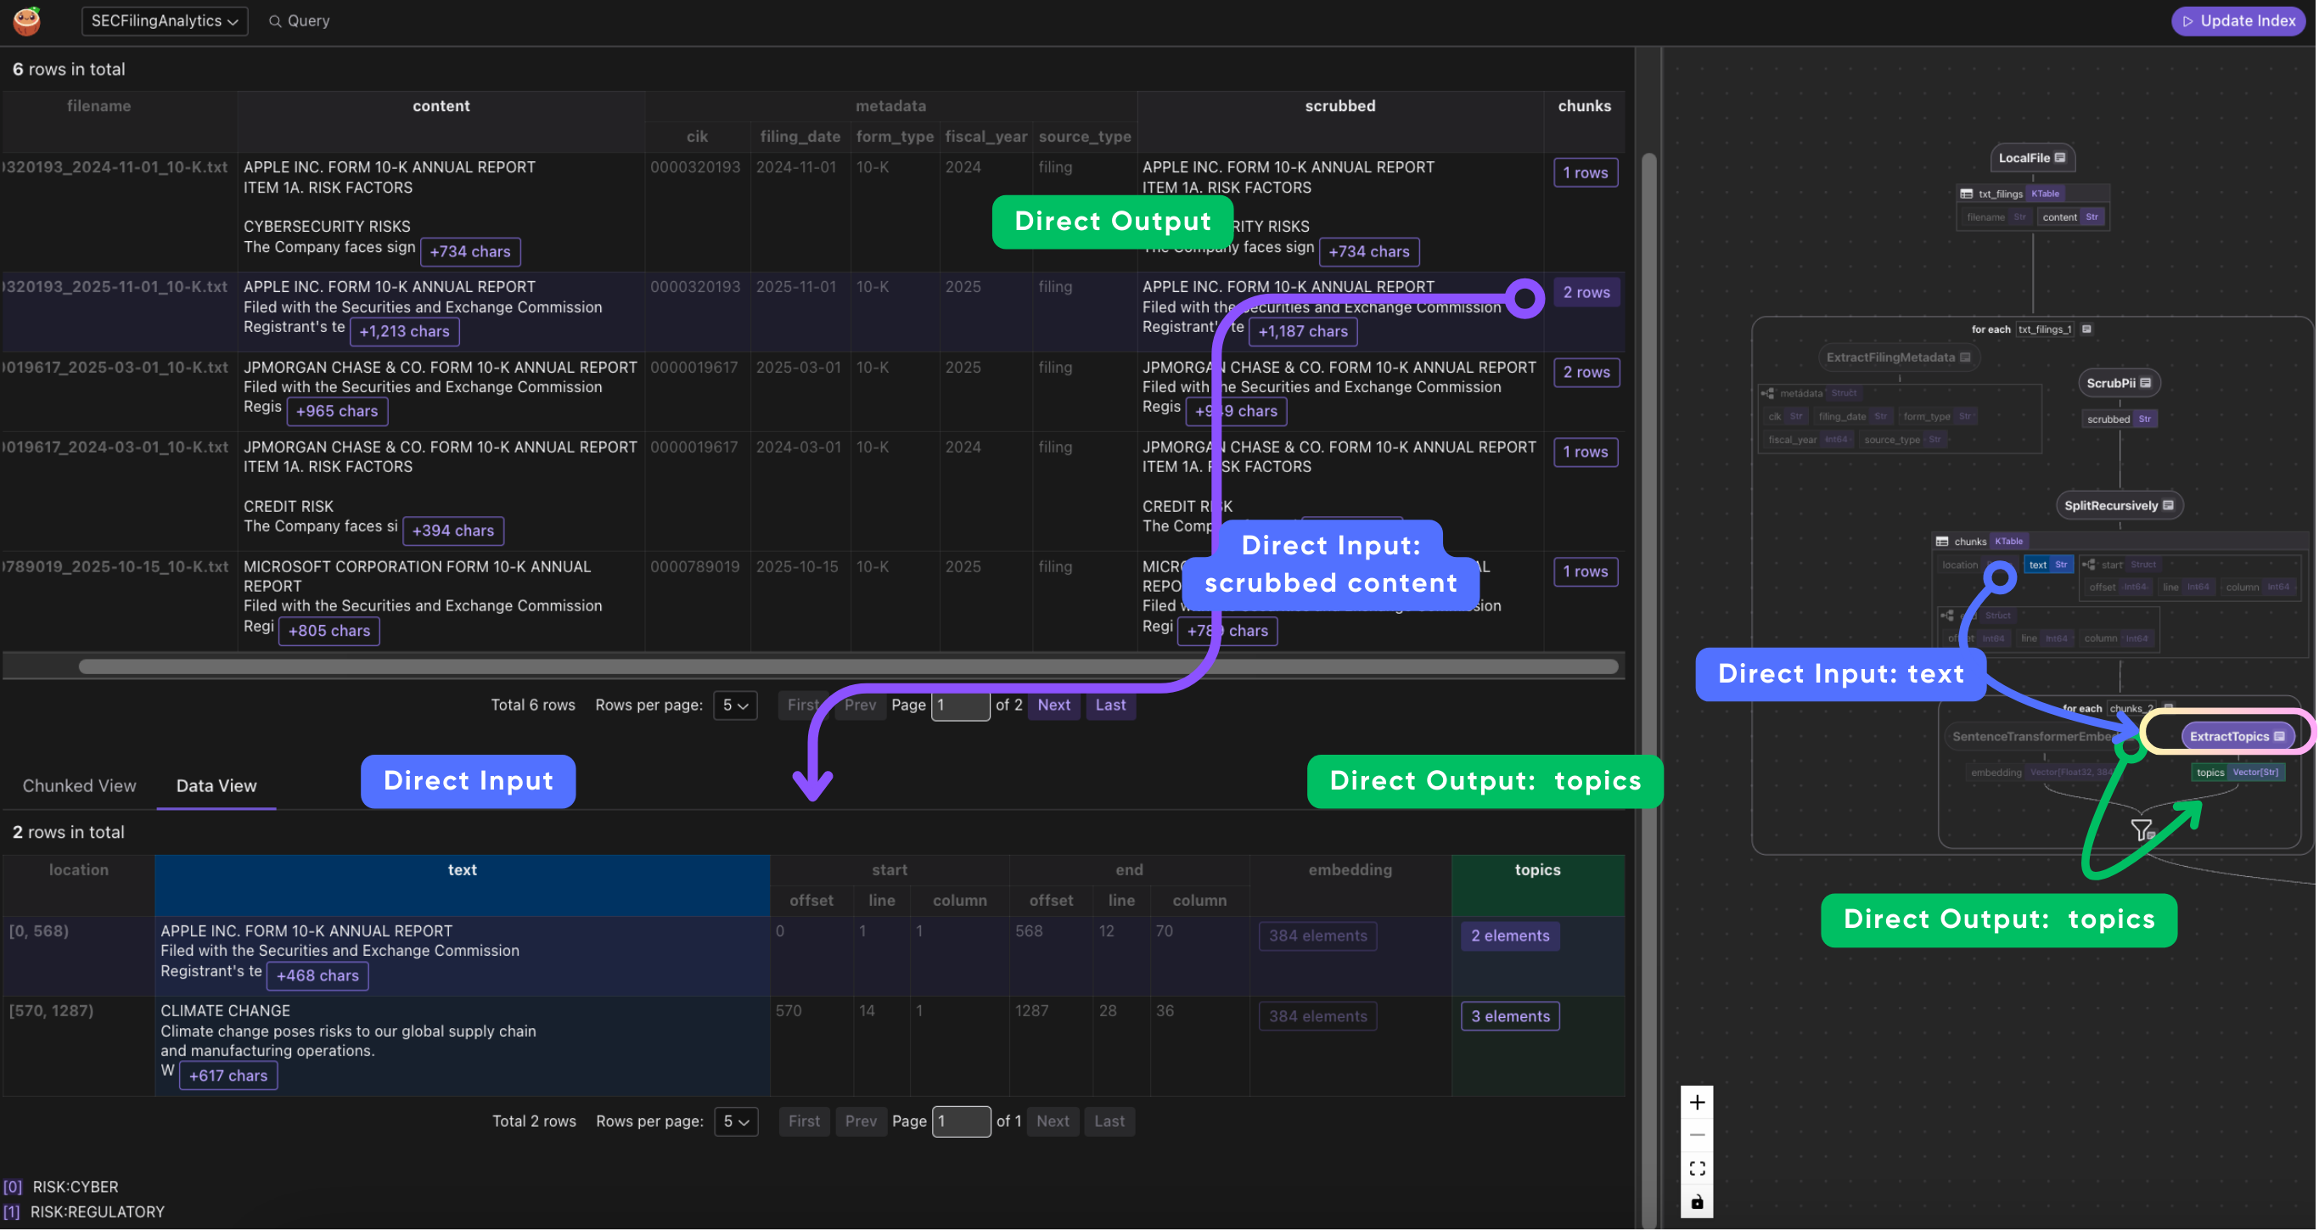The image size is (2319, 1231).
Task: Click the ScrubPii node icon
Action: 2145,382
